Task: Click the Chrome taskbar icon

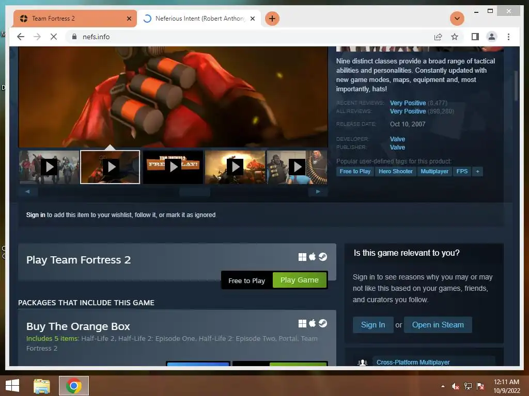Action: (x=74, y=386)
